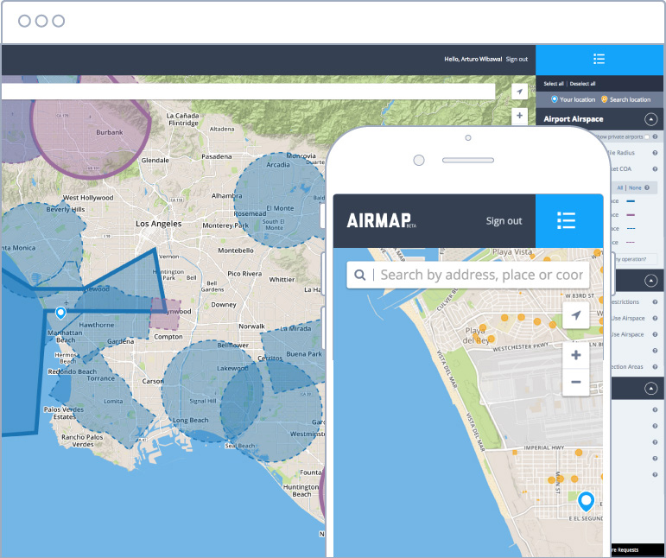Collapse the third panel section chevron
This screenshot has height=558, width=666.
(x=650, y=388)
